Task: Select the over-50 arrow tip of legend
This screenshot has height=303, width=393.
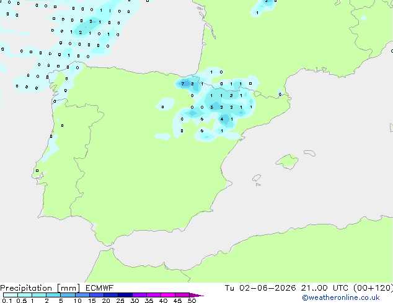Action: (x=196, y=295)
